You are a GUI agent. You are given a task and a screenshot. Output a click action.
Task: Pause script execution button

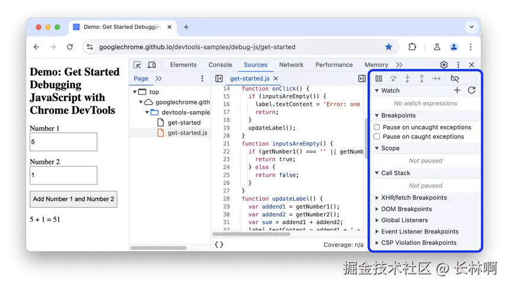(378, 79)
